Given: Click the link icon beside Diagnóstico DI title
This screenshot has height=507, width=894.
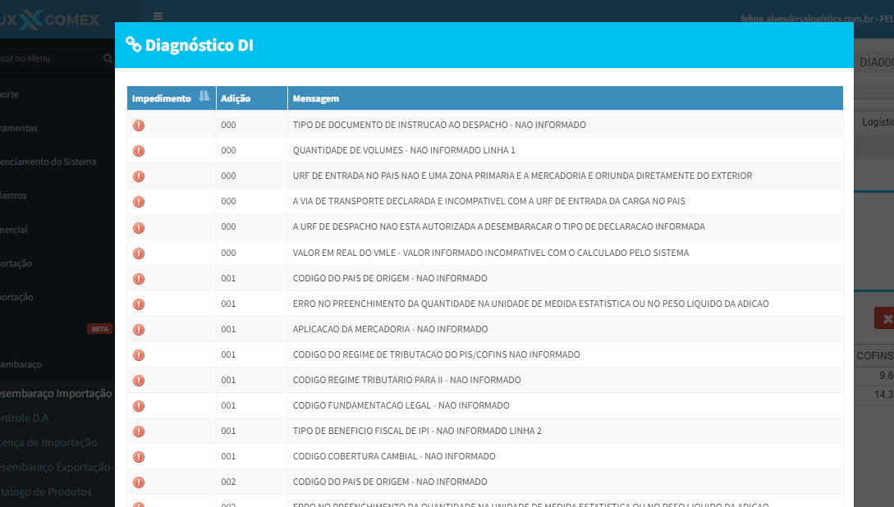Looking at the screenshot, I should point(134,44).
